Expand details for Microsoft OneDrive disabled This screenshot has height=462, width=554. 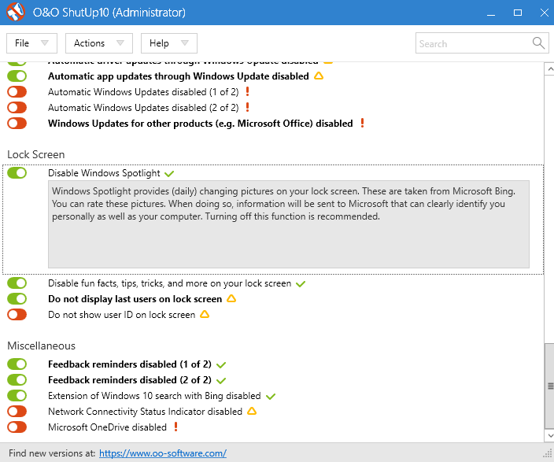pyautogui.click(x=107, y=427)
